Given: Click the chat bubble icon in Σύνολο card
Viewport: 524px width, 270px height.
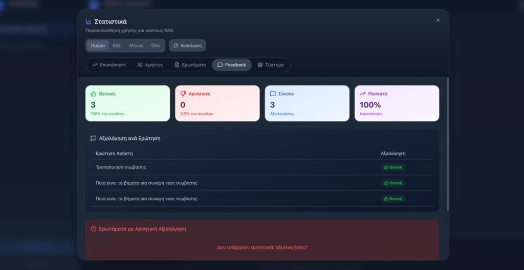Looking at the screenshot, I should click(x=273, y=94).
